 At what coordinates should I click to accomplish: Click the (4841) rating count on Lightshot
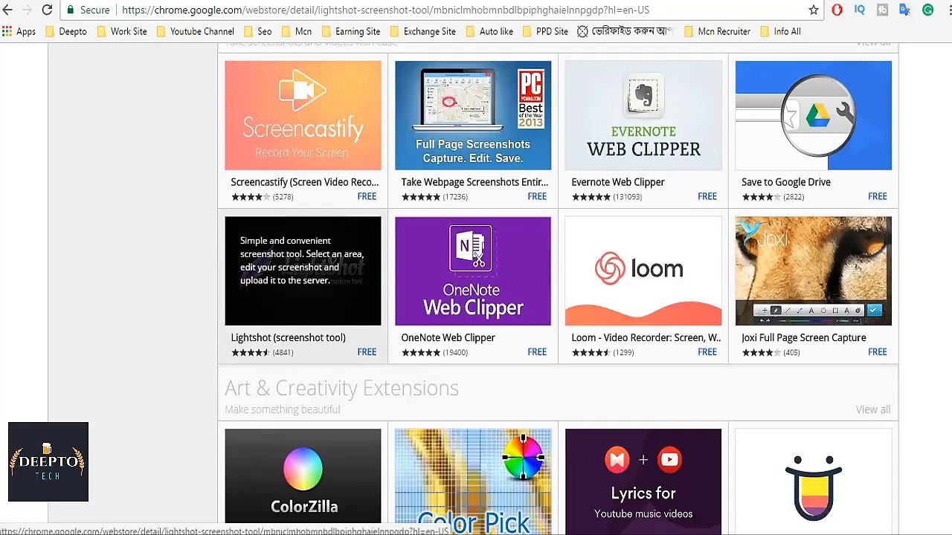[283, 353]
